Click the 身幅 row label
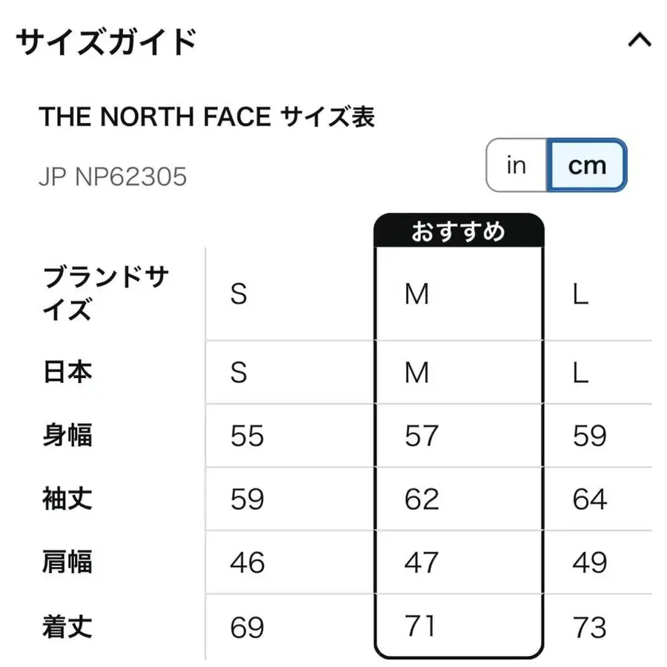Image resolution: width=667 pixels, height=667 pixels. click(x=66, y=437)
